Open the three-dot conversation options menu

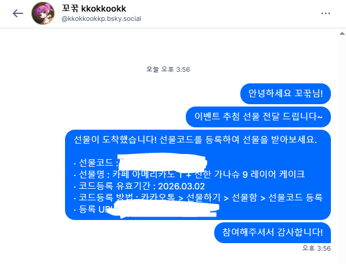point(326,13)
